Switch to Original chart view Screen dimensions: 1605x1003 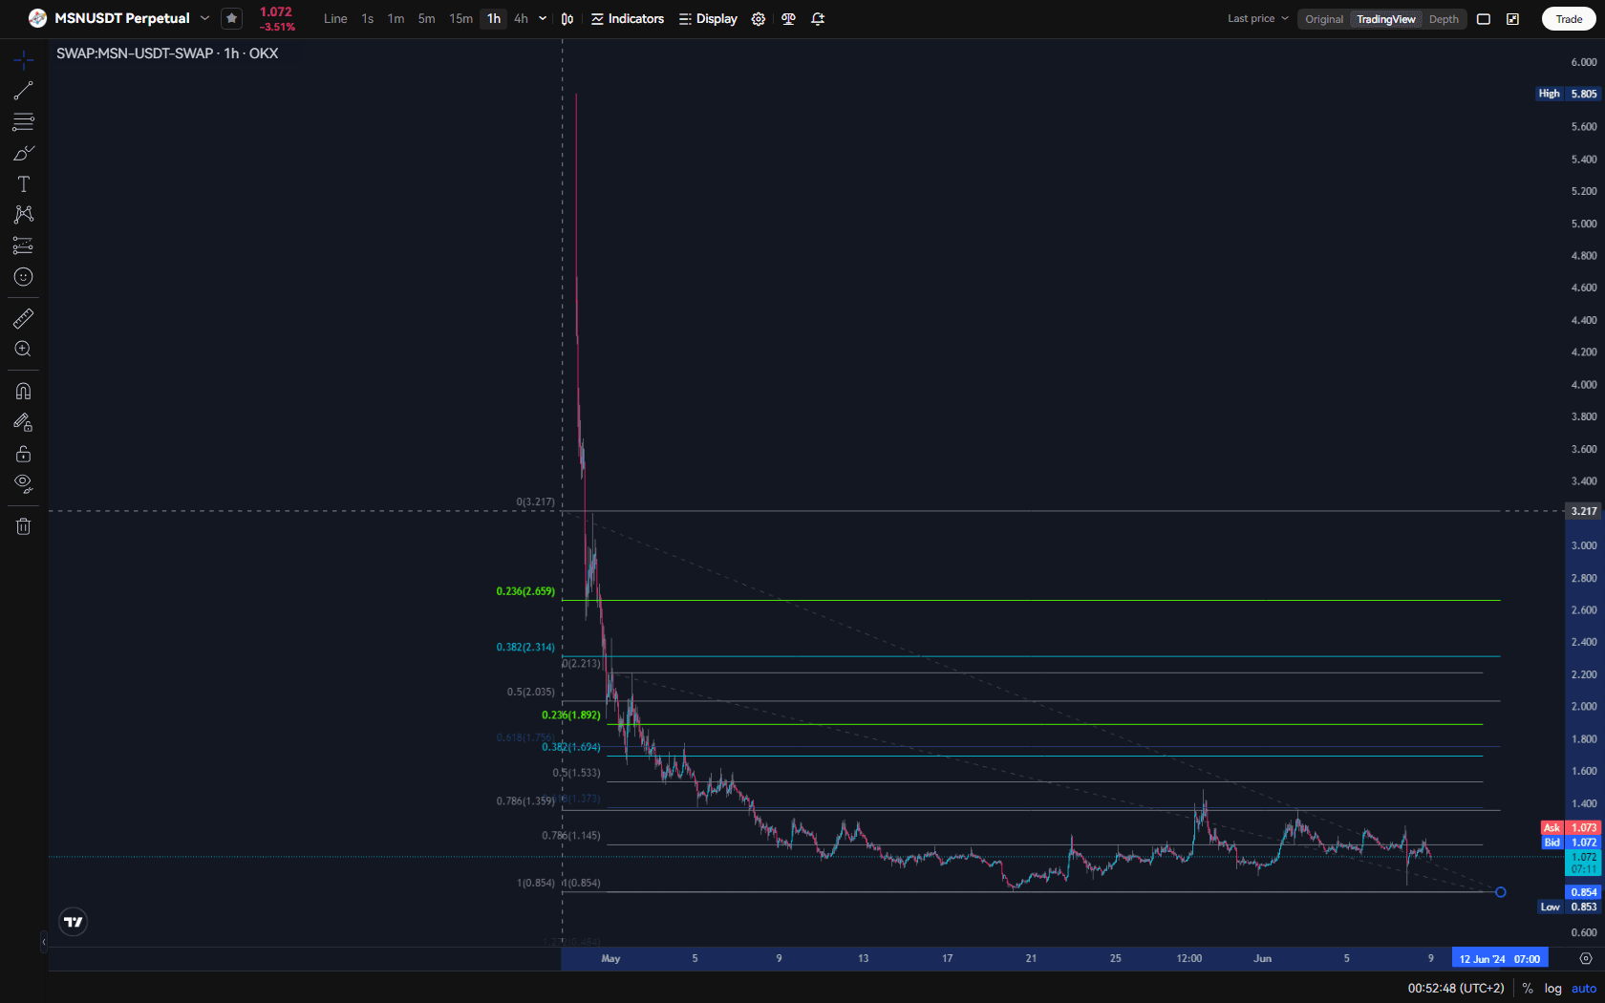(1324, 19)
